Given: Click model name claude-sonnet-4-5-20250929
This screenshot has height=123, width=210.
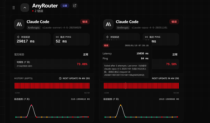Looking at the screenshot, I should 62,28.
